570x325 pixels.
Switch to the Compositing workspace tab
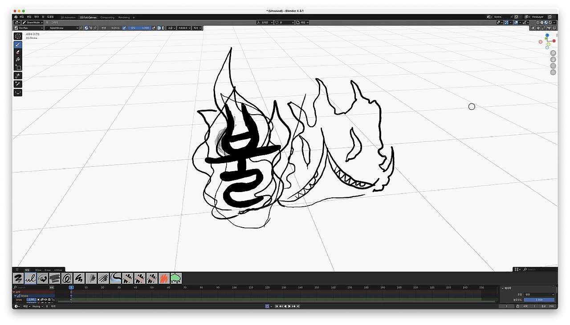[107, 17]
